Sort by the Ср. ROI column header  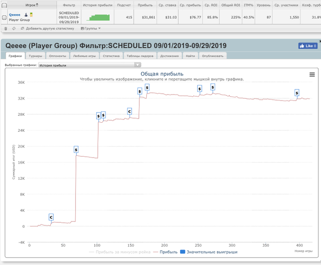(211, 5)
